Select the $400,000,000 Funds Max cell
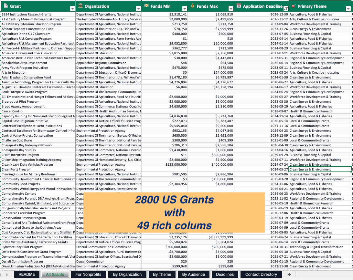Image resolution: width=353 pixels, height=280 pixels. tap(211, 165)
